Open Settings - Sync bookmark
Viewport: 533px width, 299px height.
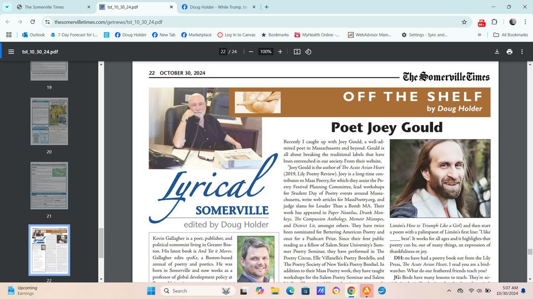(424, 34)
